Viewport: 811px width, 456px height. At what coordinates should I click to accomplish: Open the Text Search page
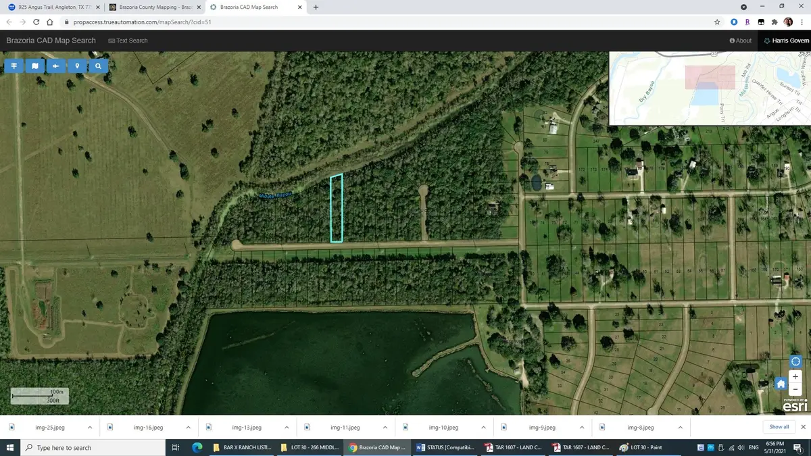(x=128, y=41)
